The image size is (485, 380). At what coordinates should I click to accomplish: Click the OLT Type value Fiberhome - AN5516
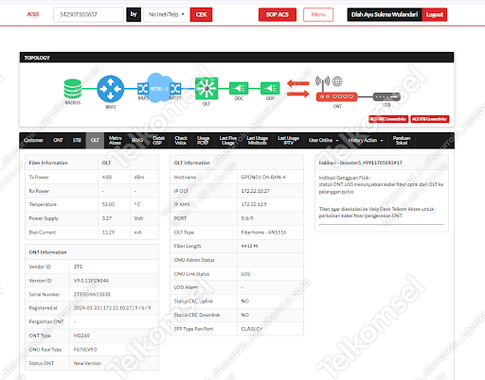point(263,233)
